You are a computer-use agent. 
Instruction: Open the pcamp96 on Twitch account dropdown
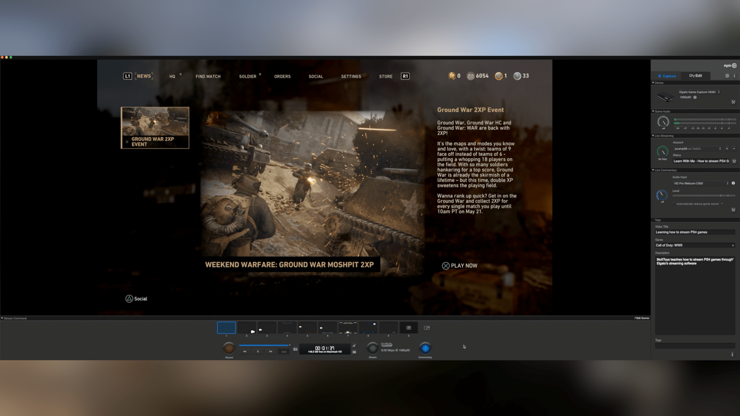click(x=698, y=149)
